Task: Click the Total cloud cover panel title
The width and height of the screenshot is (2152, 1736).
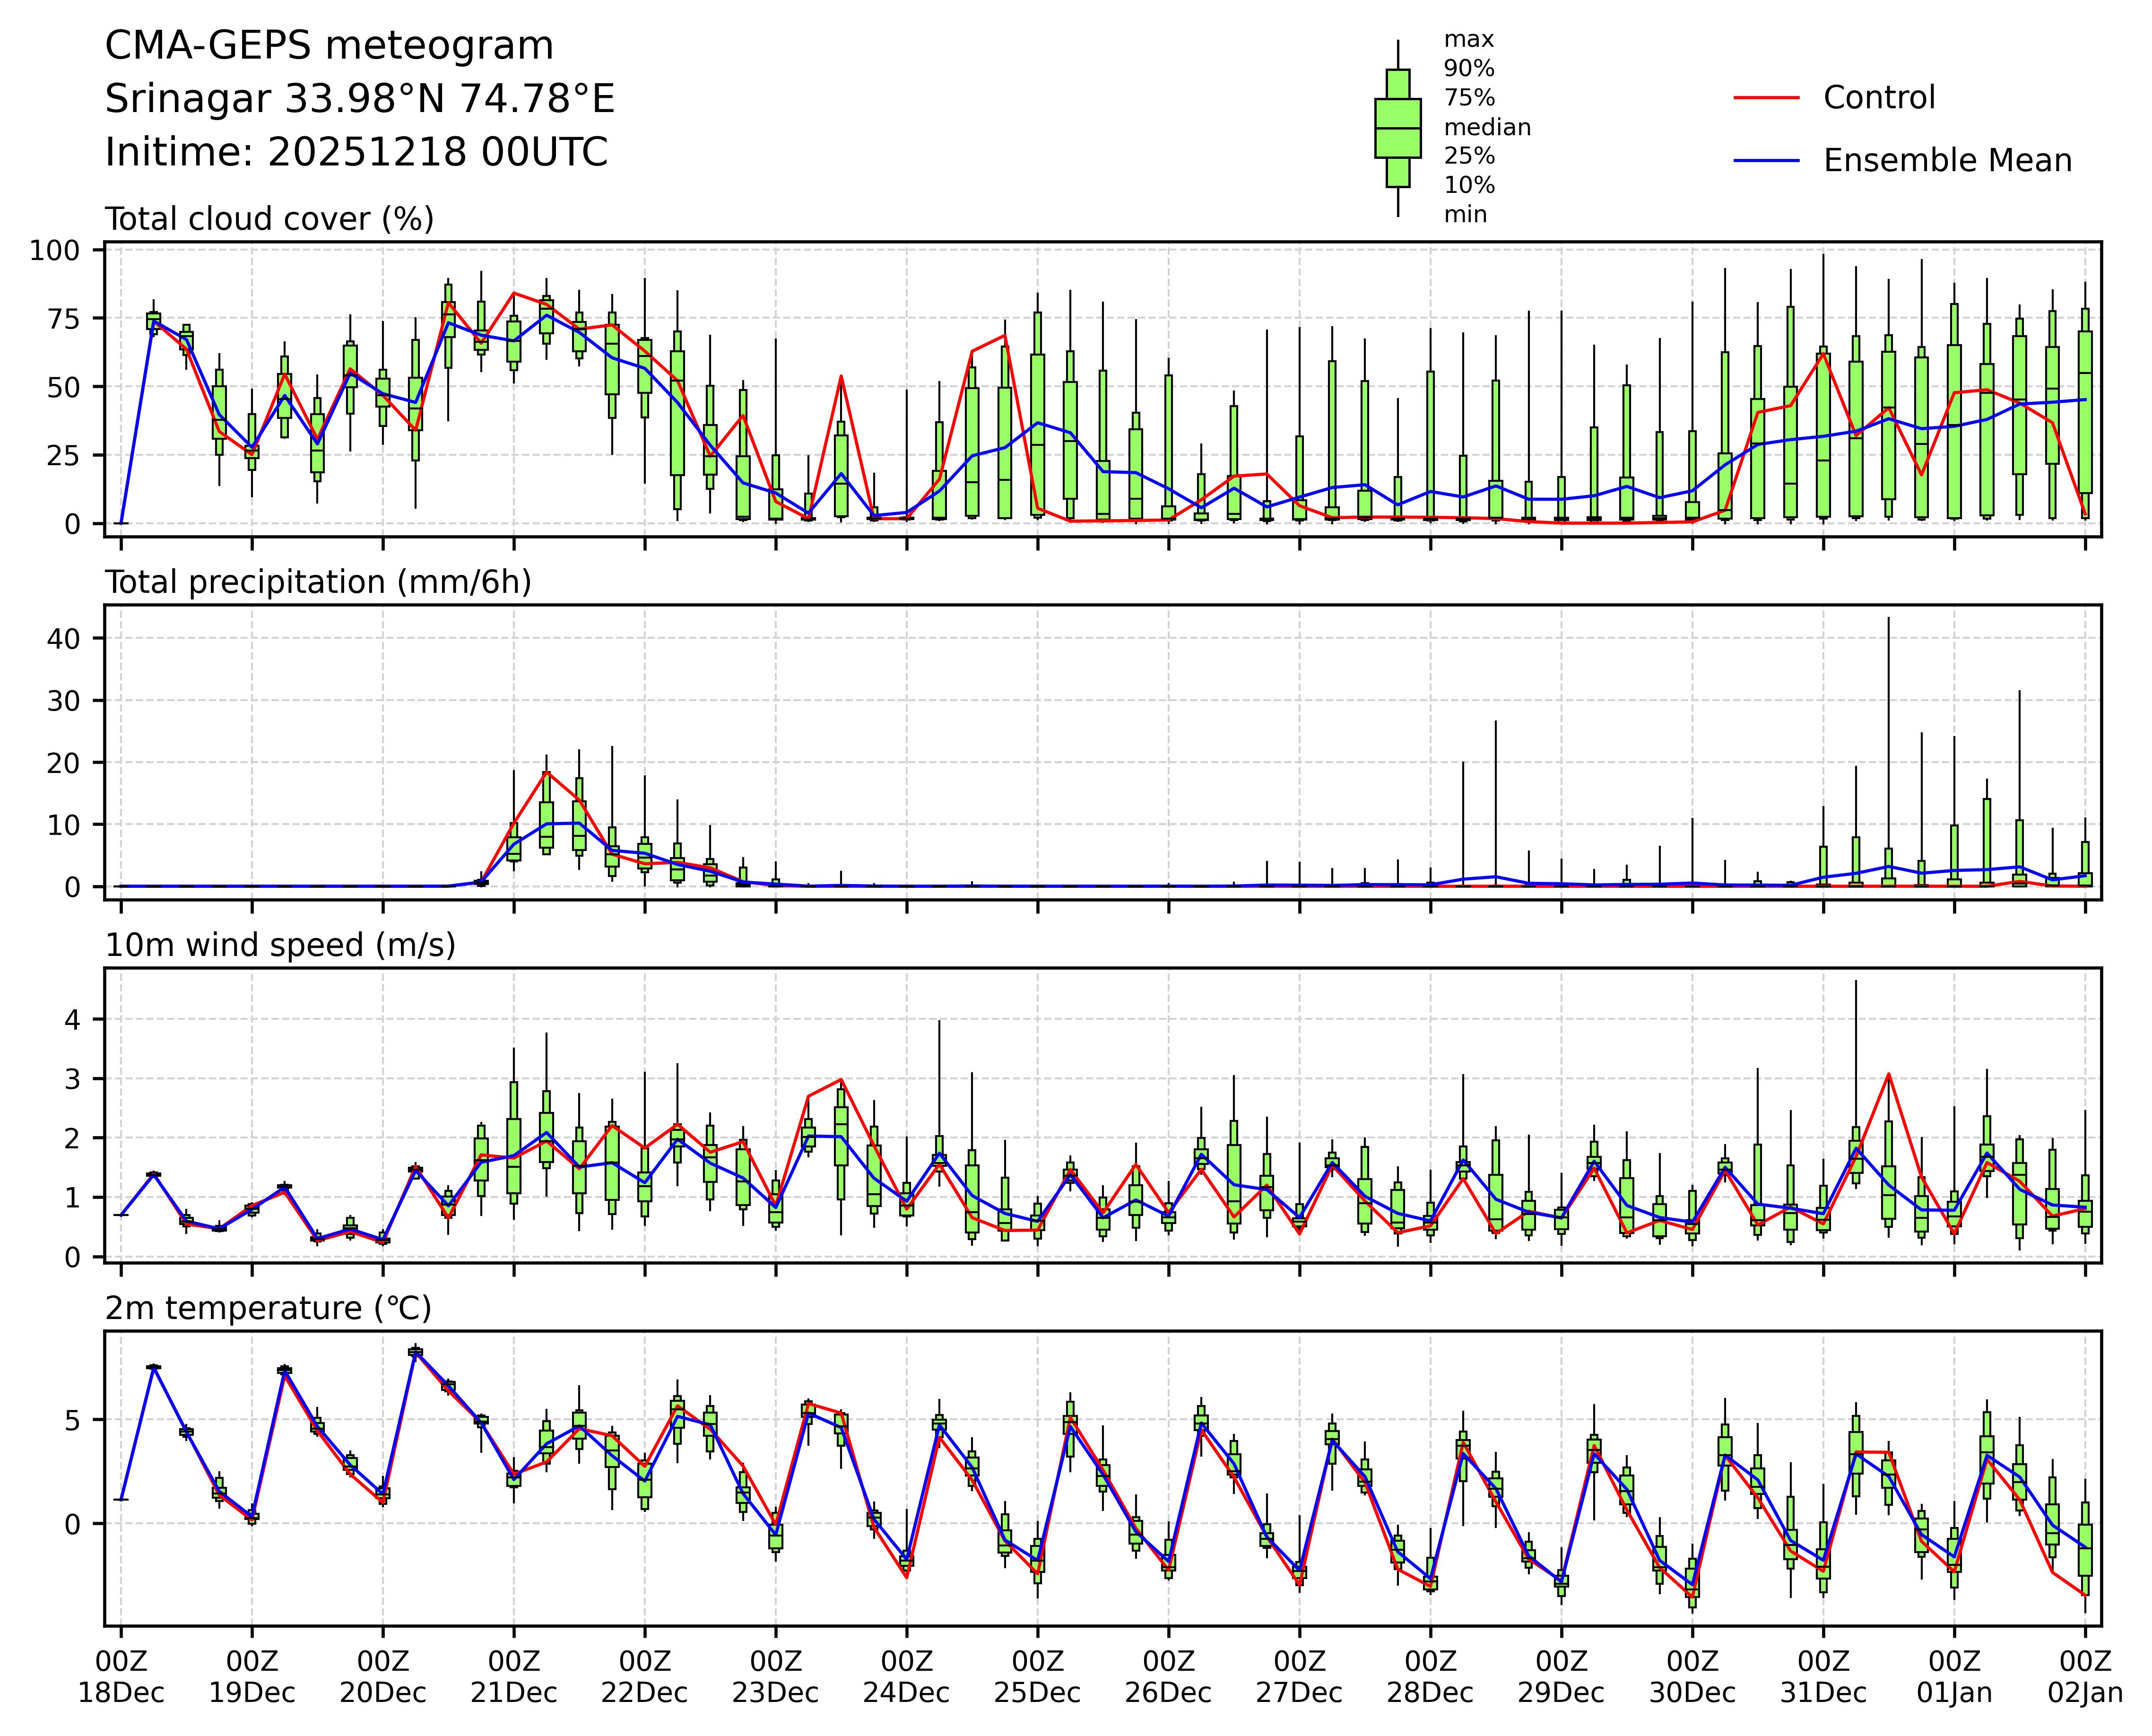Action: (269, 219)
